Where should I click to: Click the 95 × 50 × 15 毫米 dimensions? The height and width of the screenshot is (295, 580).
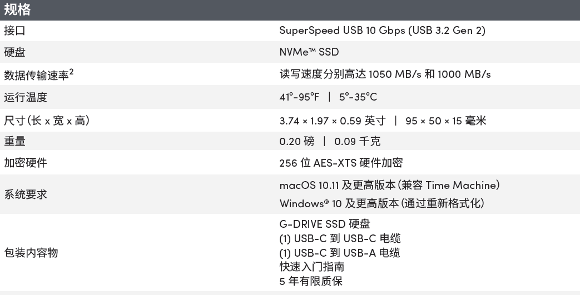point(446,121)
